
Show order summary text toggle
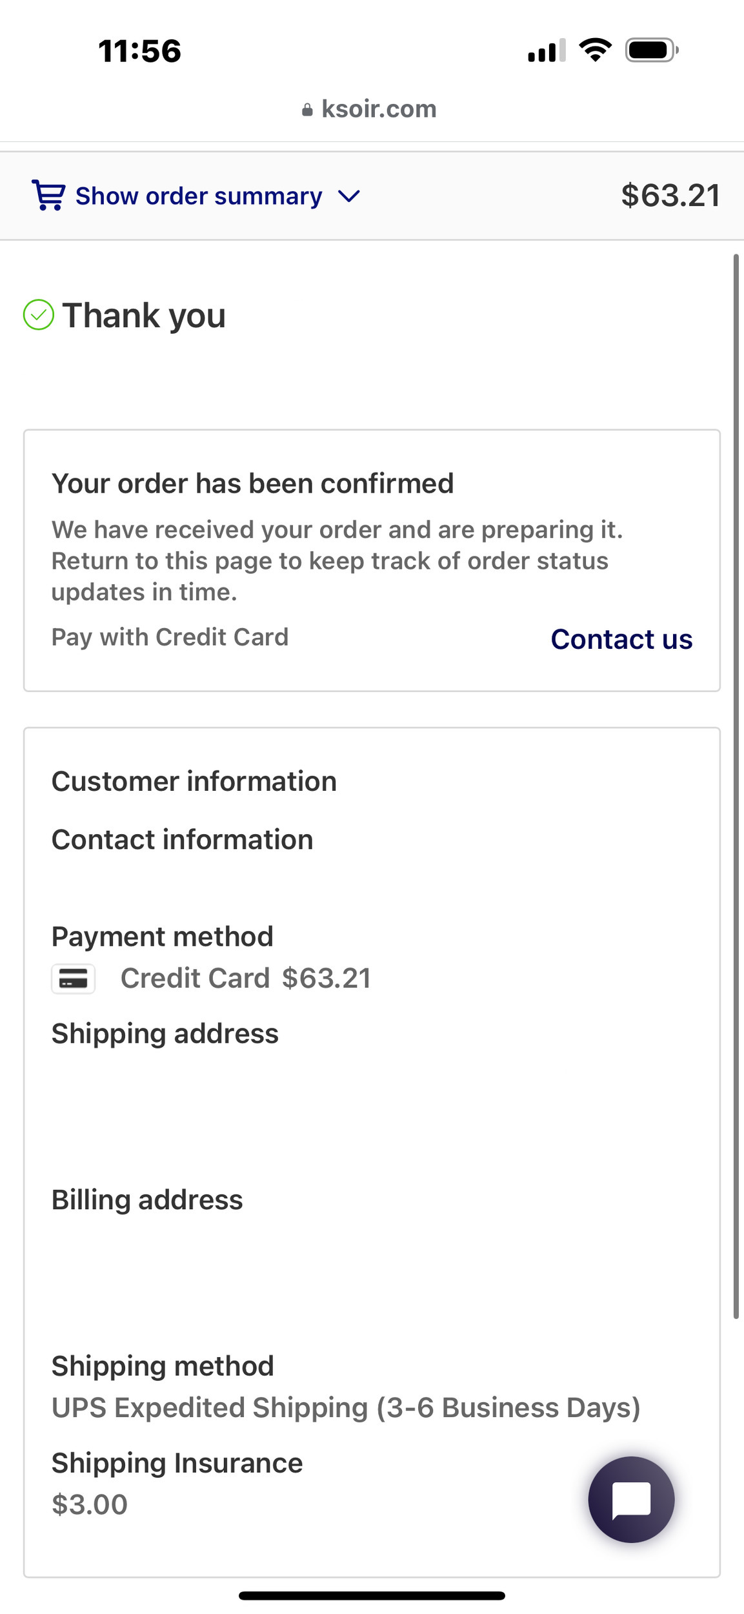[199, 196]
